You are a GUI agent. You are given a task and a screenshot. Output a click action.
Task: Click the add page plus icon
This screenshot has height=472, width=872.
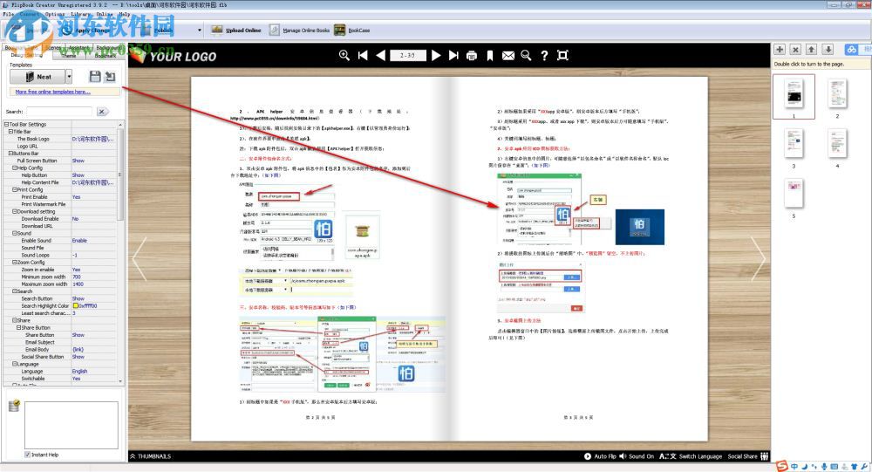click(x=780, y=50)
